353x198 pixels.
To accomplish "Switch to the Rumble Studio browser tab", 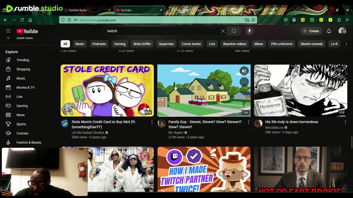I will [87, 10].
